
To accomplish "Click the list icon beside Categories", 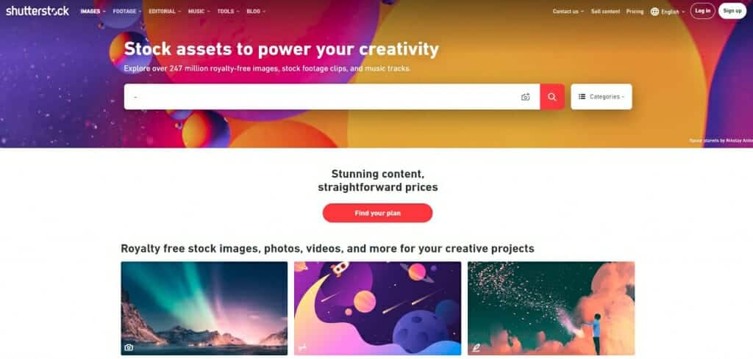I will [582, 96].
